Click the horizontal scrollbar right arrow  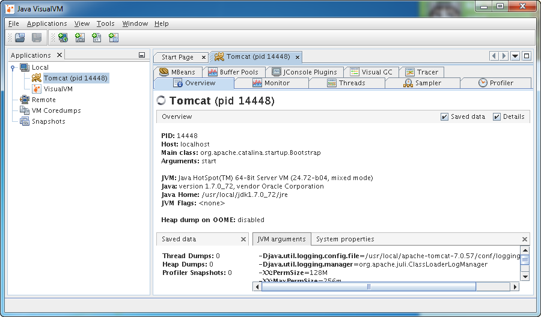pos(515,286)
